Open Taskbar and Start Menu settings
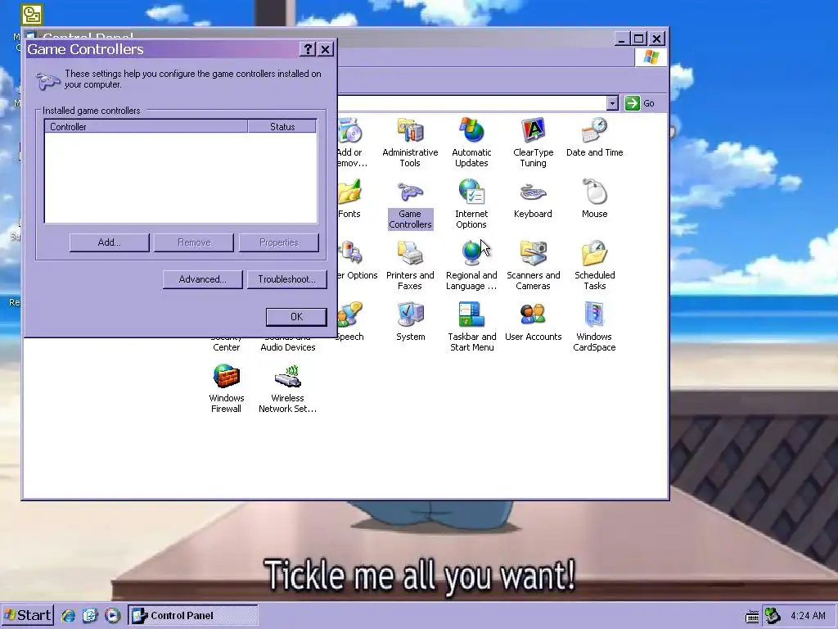 [x=471, y=327]
